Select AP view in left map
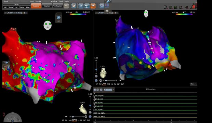 63,120
